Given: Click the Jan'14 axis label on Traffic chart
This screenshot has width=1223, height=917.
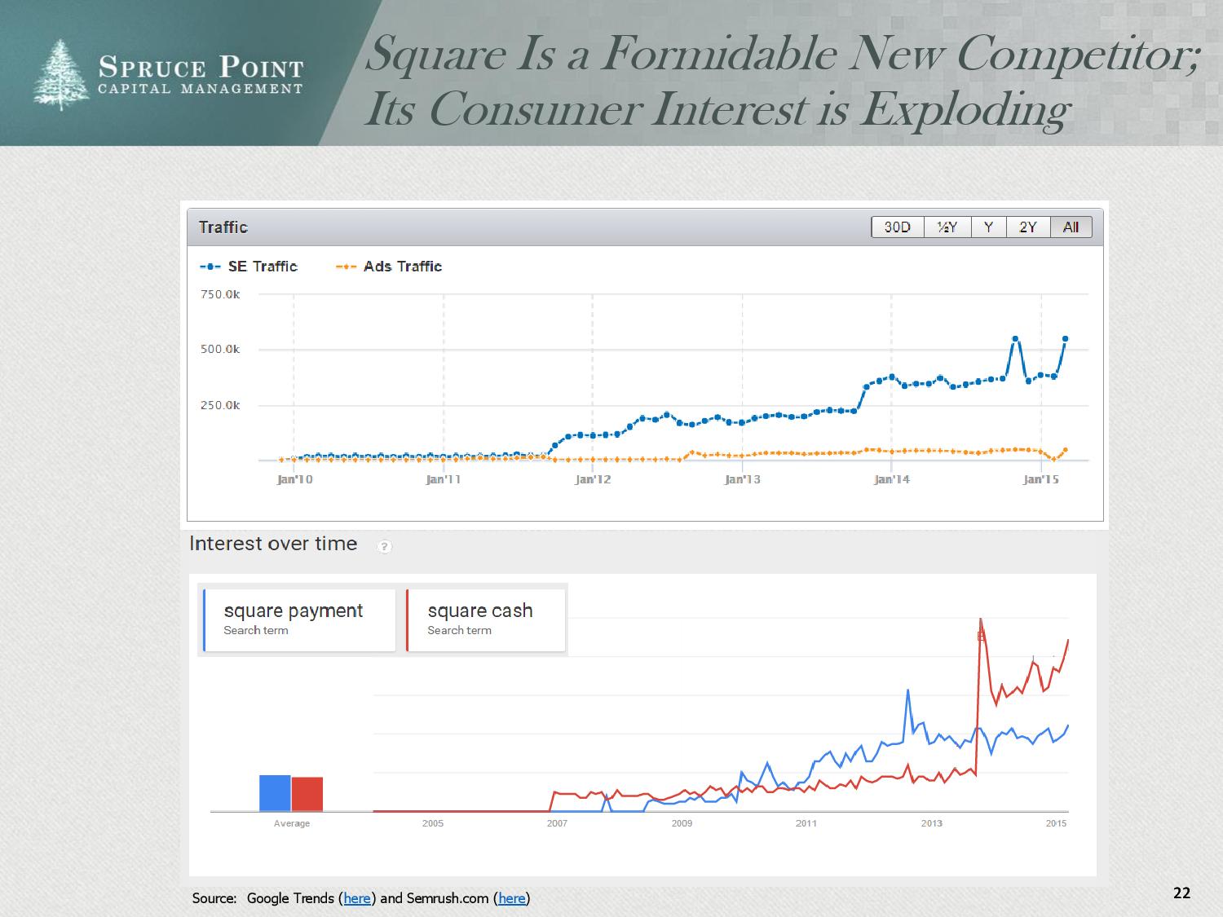Looking at the screenshot, I should 891,479.
